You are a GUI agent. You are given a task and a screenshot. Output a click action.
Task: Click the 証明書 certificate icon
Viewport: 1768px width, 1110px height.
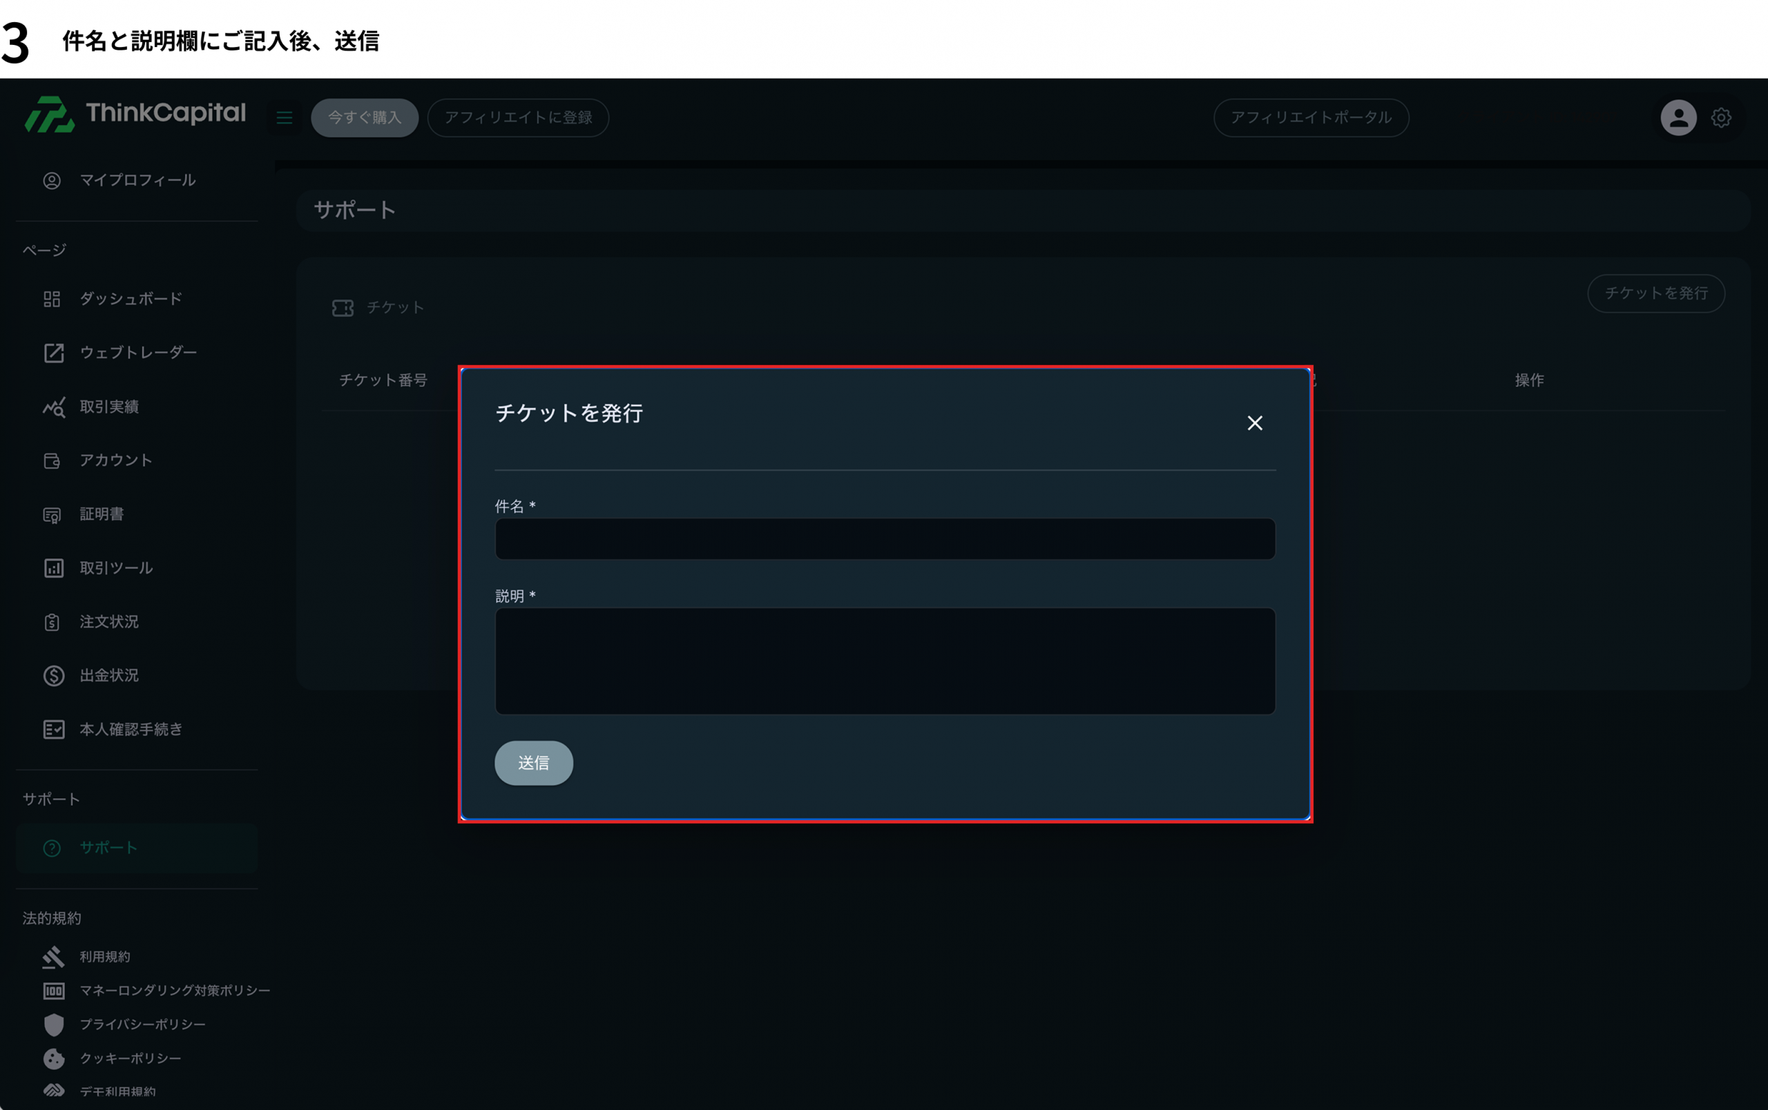point(52,514)
